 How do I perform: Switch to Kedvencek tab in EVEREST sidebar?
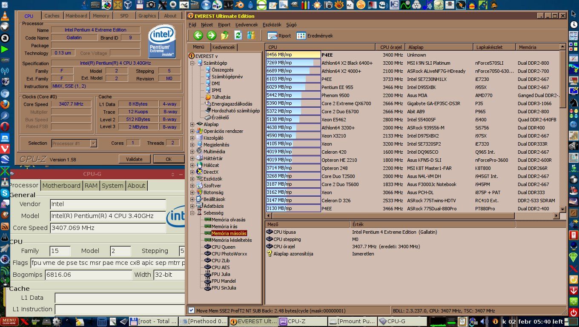pos(224,47)
